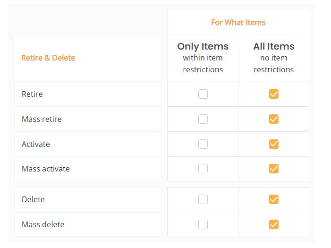Image resolution: width=331 pixels, height=248 pixels.
Task: Uncheck Mass activate for All Items
Action: pos(273,169)
